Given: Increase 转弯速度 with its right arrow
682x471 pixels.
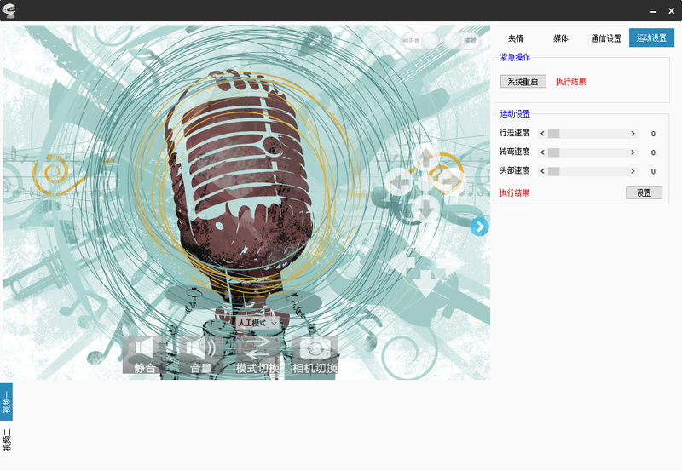Looking at the screenshot, I should click(x=633, y=152).
